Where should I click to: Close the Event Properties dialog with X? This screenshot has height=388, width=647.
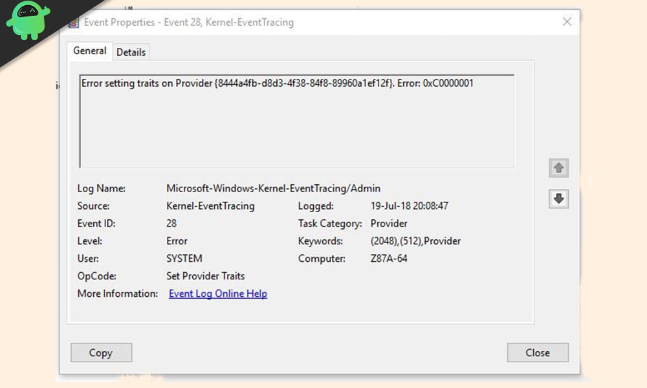coord(567,21)
